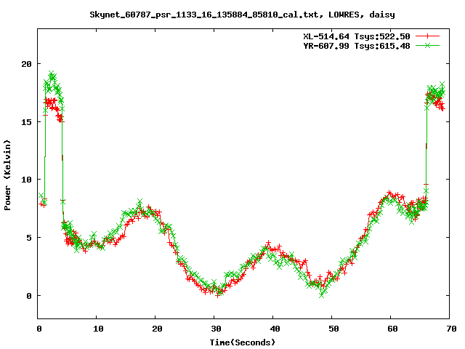Click legend entry YR-607.99 Tsys:615.48
The height and width of the screenshot is (349, 465).
[x=357, y=46]
